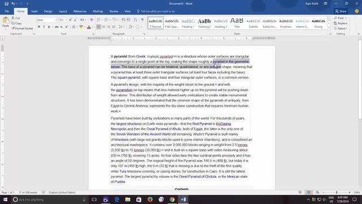
Task: Apply the Title style
Action: (237, 23)
